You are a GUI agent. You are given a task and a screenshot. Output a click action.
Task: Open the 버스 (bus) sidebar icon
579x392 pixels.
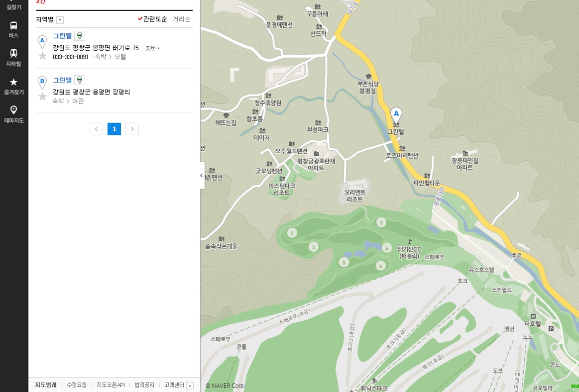click(13, 29)
